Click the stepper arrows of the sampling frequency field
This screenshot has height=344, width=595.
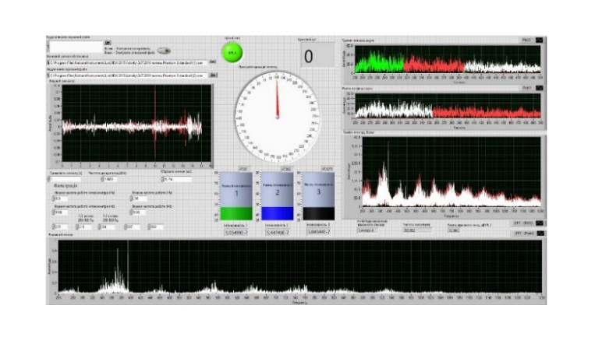(102, 179)
